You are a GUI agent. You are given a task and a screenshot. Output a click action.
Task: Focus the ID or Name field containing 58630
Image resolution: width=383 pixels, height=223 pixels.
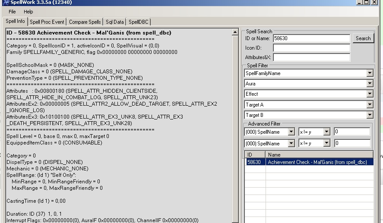coord(311,38)
